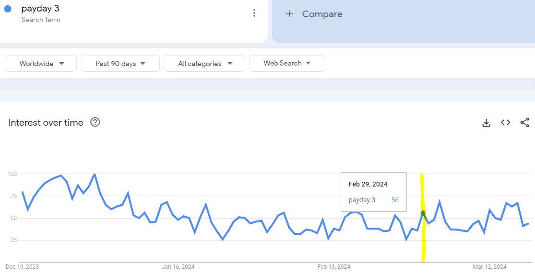Expand the All categories dropdown
535x274 pixels.
pos(204,64)
